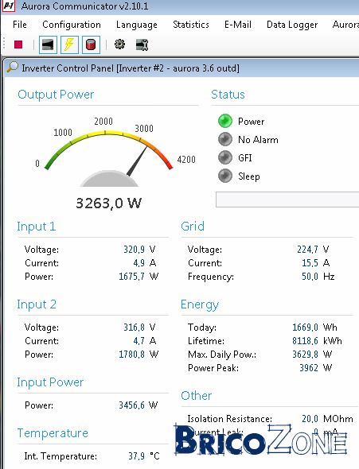
Task: Open the E-Mail menu
Action: click(238, 25)
